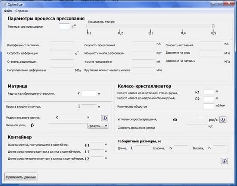This screenshot has height=186, width=237.
Task: Click the Показатель трения slider handle
Action: pos(213,26)
